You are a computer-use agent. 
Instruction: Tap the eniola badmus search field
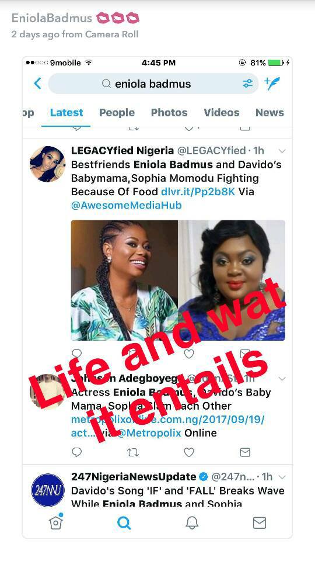tap(153, 84)
